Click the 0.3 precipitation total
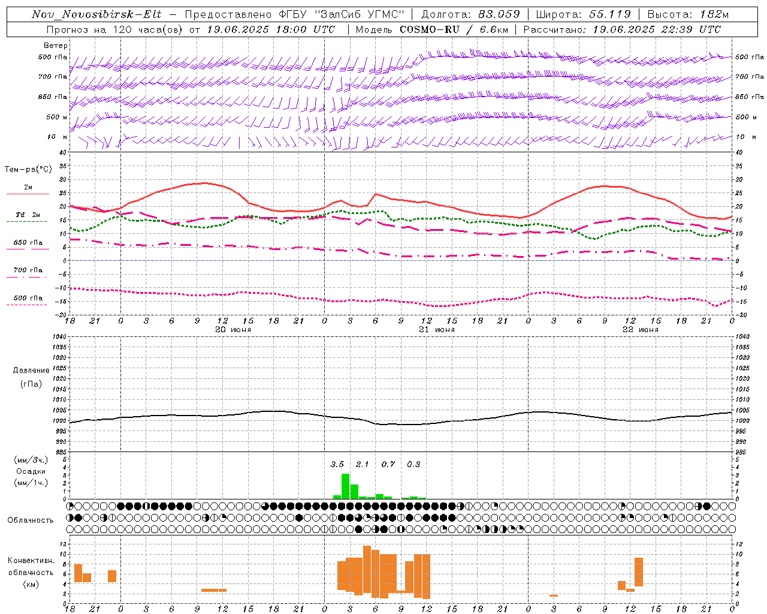 tap(413, 464)
